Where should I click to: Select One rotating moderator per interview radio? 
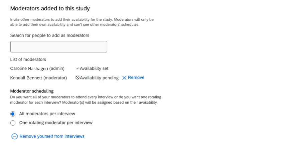click(x=13, y=123)
